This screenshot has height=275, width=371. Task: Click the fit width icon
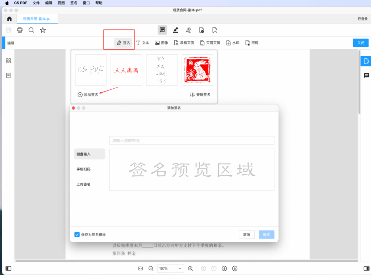pyautogui.click(x=141, y=268)
